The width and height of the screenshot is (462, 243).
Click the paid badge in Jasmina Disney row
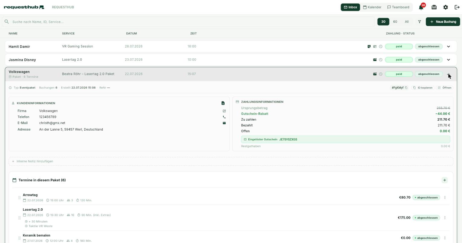(x=399, y=60)
